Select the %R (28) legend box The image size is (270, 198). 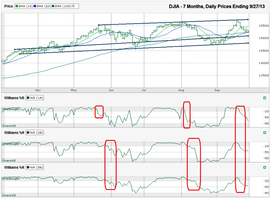(35, 133)
